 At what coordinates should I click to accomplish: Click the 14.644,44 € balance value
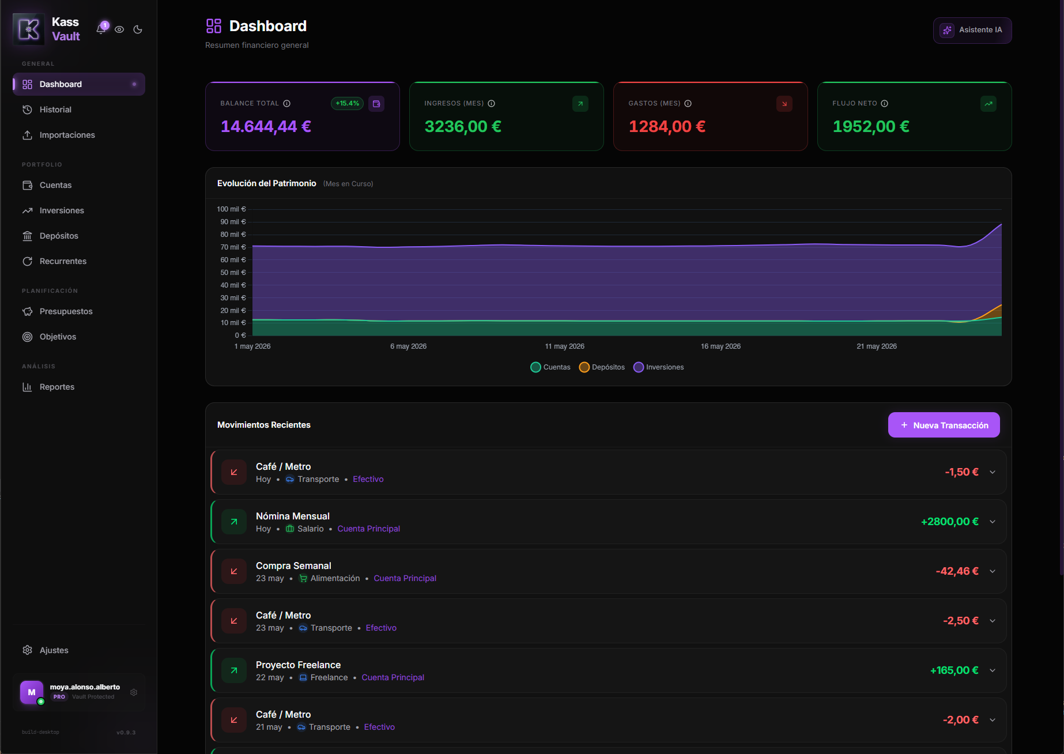(x=266, y=126)
